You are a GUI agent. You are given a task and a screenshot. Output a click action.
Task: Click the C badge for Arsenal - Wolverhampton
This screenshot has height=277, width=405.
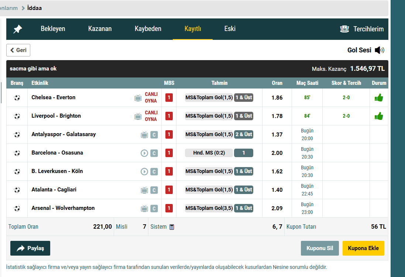click(x=154, y=208)
